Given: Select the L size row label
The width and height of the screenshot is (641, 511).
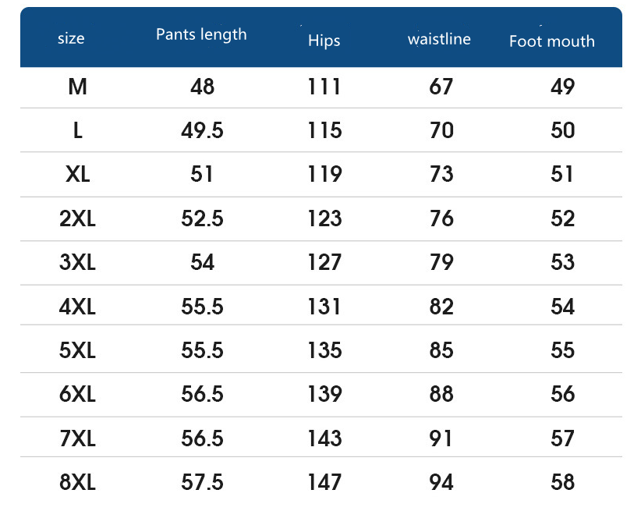Looking at the screenshot, I should pyautogui.click(x=77, y=130).
